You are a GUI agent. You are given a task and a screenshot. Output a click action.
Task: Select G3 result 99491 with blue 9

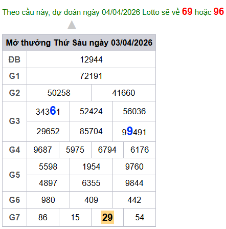point(134,131)
